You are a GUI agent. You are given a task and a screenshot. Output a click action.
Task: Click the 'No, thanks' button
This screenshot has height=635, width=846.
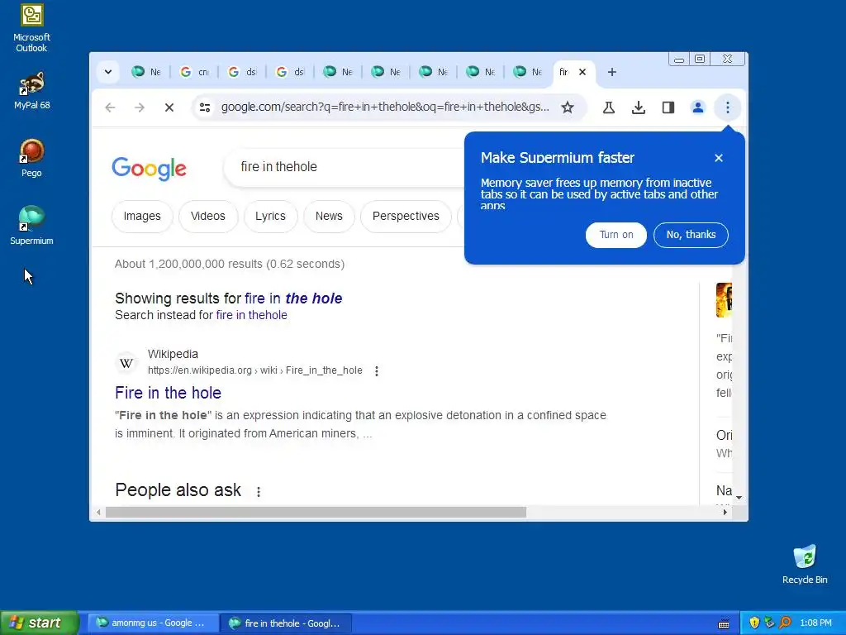(691, 235)
